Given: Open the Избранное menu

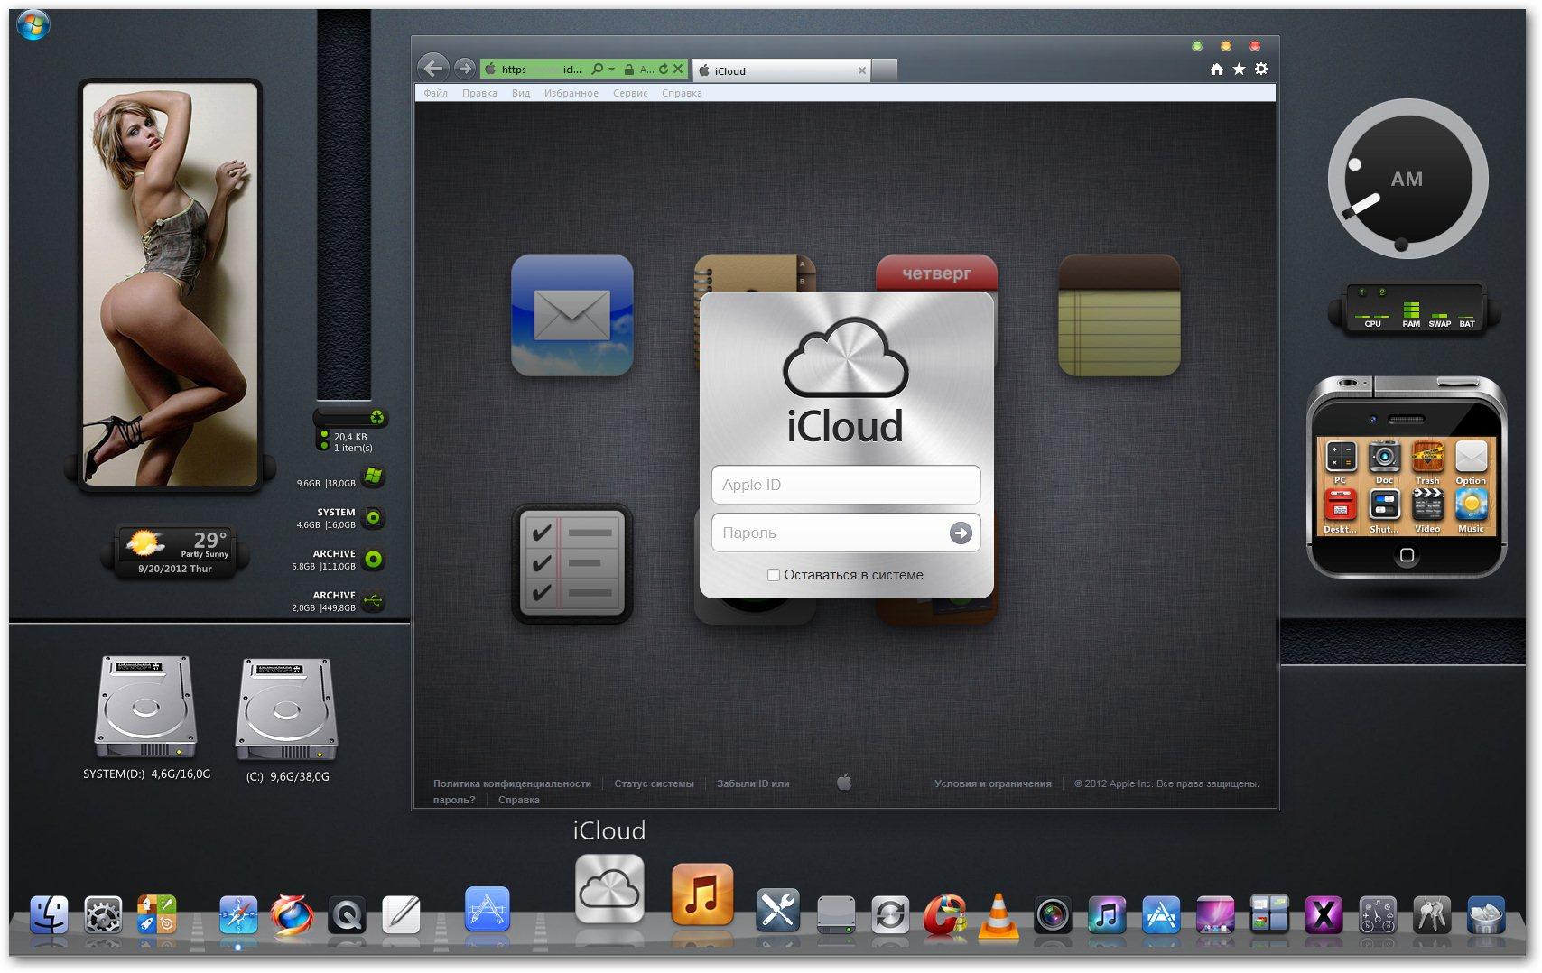Looking at the screenshot, I should pyautogui.click(x=571, y=93).
